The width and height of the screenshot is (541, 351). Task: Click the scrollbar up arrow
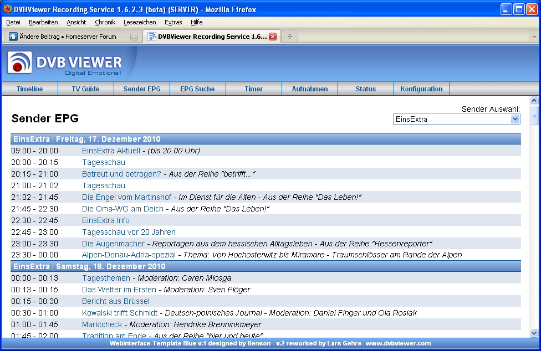point(534,101)
